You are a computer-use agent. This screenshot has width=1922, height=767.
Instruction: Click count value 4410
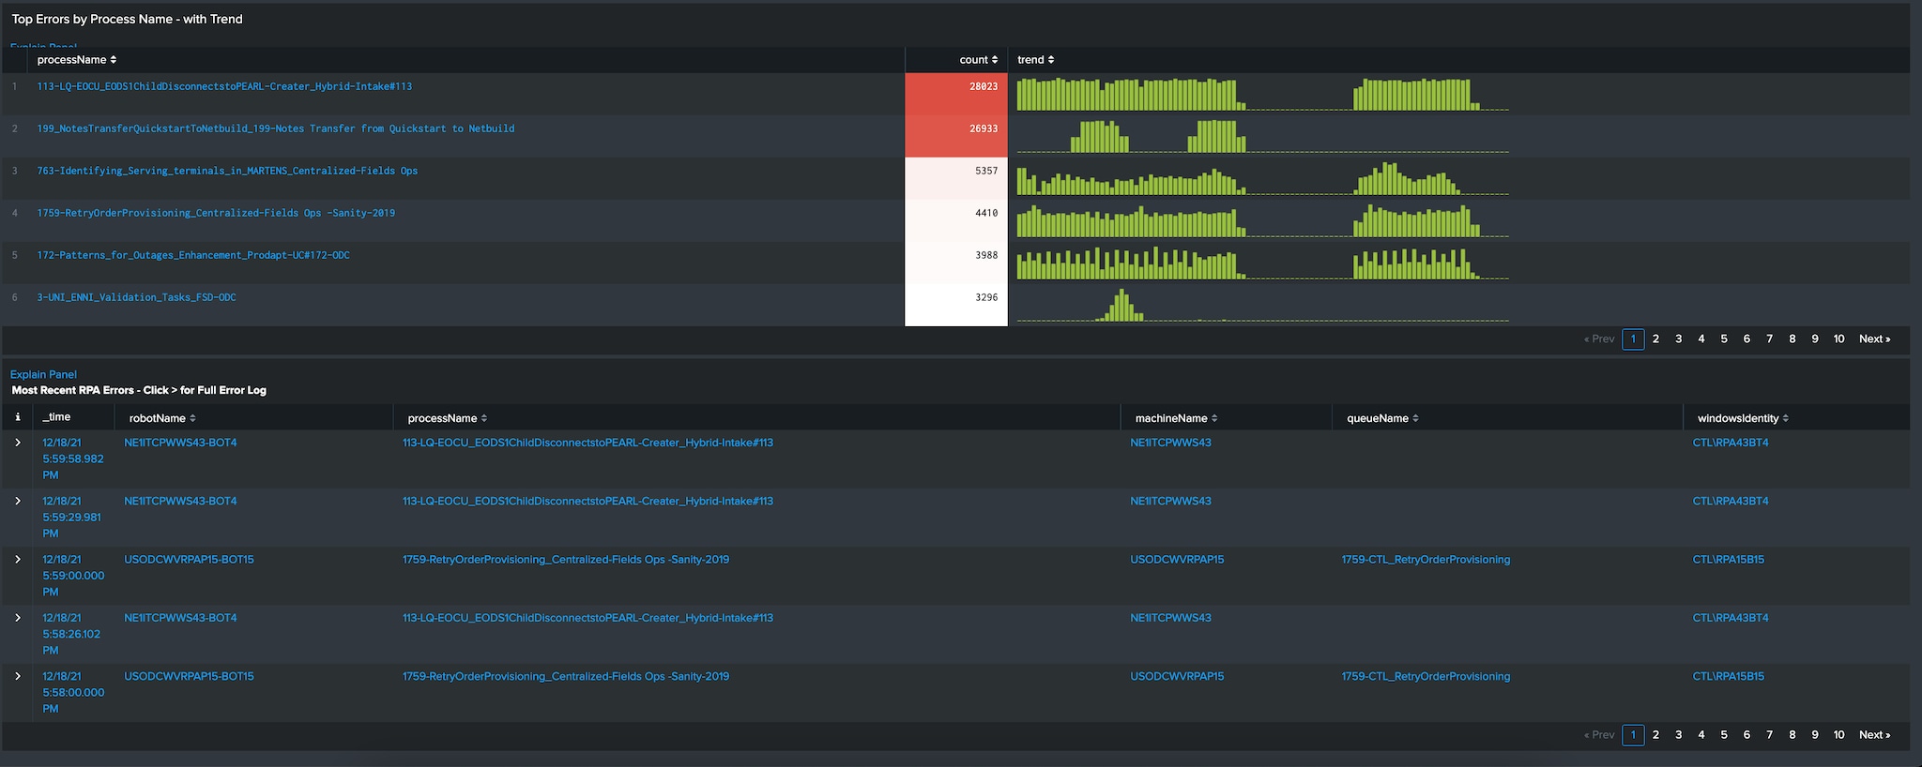pyautogui.click(x=986, y=213)
